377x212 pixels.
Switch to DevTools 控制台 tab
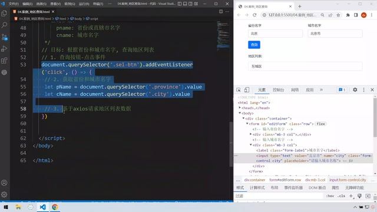[279, 90]
